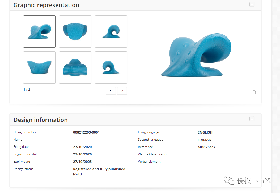Click the Expiry date value 27/10/2025
This screenshot has width=280, height=193.
pyautogui.click(x=82, y=162)
